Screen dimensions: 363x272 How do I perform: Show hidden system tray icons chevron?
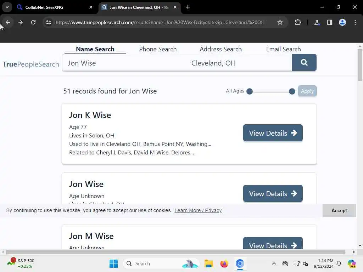[x=274, y=263]
